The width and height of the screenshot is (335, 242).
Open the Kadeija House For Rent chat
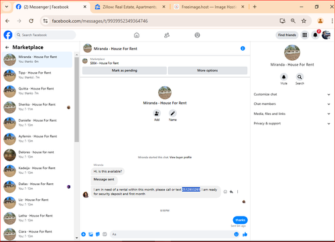click(37, 170)
